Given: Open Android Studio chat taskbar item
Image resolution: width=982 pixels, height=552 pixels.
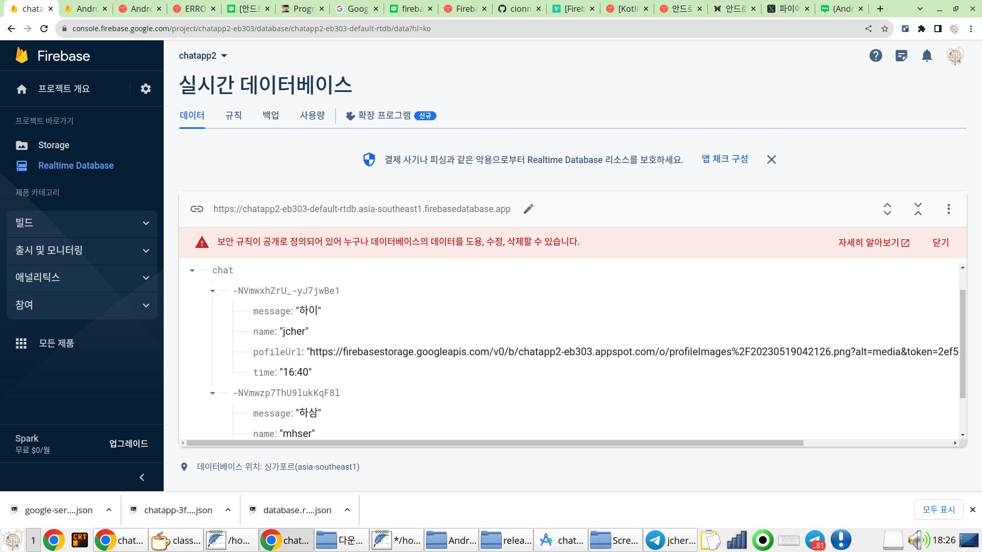Looking at the screenshot, I should (561, 540).
